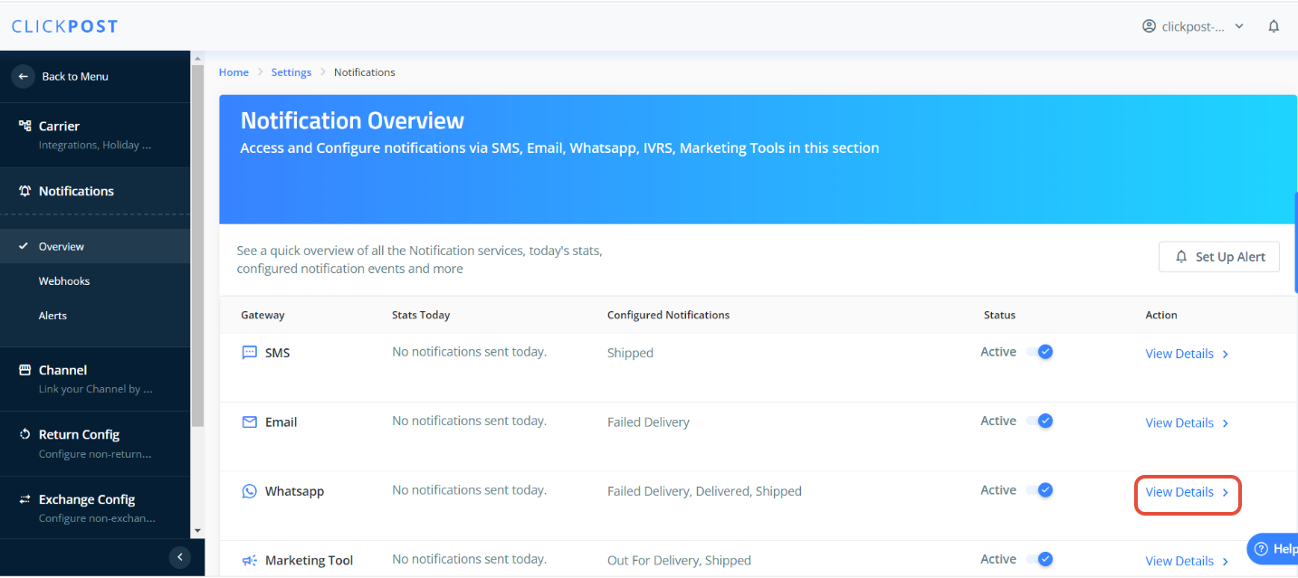Open View Details for Email
1298x578 pixels.
coord(1187,423)
